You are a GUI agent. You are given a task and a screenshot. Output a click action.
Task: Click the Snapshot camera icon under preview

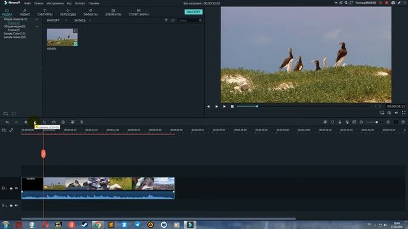click(390, 113)
